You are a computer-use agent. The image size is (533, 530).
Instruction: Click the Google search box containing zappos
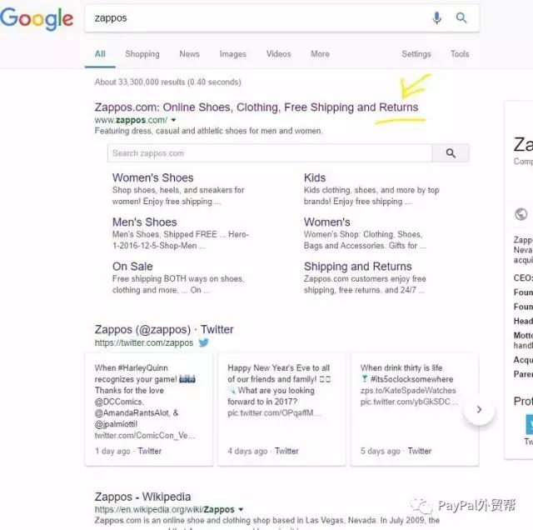pyautogui.click(x=282, y=18)
